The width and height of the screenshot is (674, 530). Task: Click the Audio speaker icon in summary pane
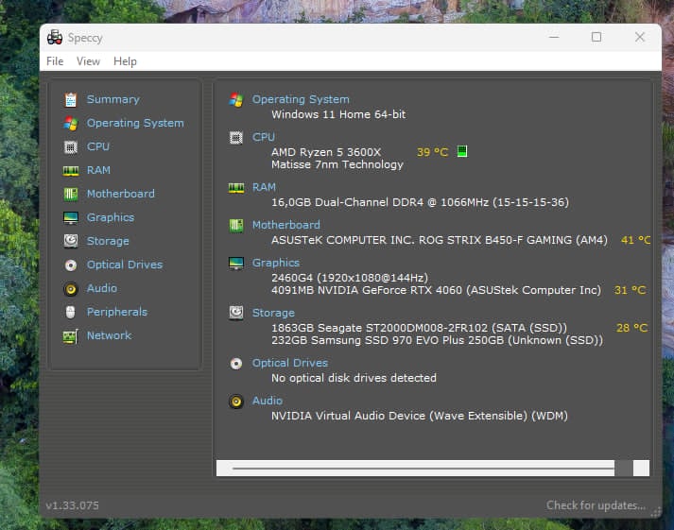click(x=236, y=402)
